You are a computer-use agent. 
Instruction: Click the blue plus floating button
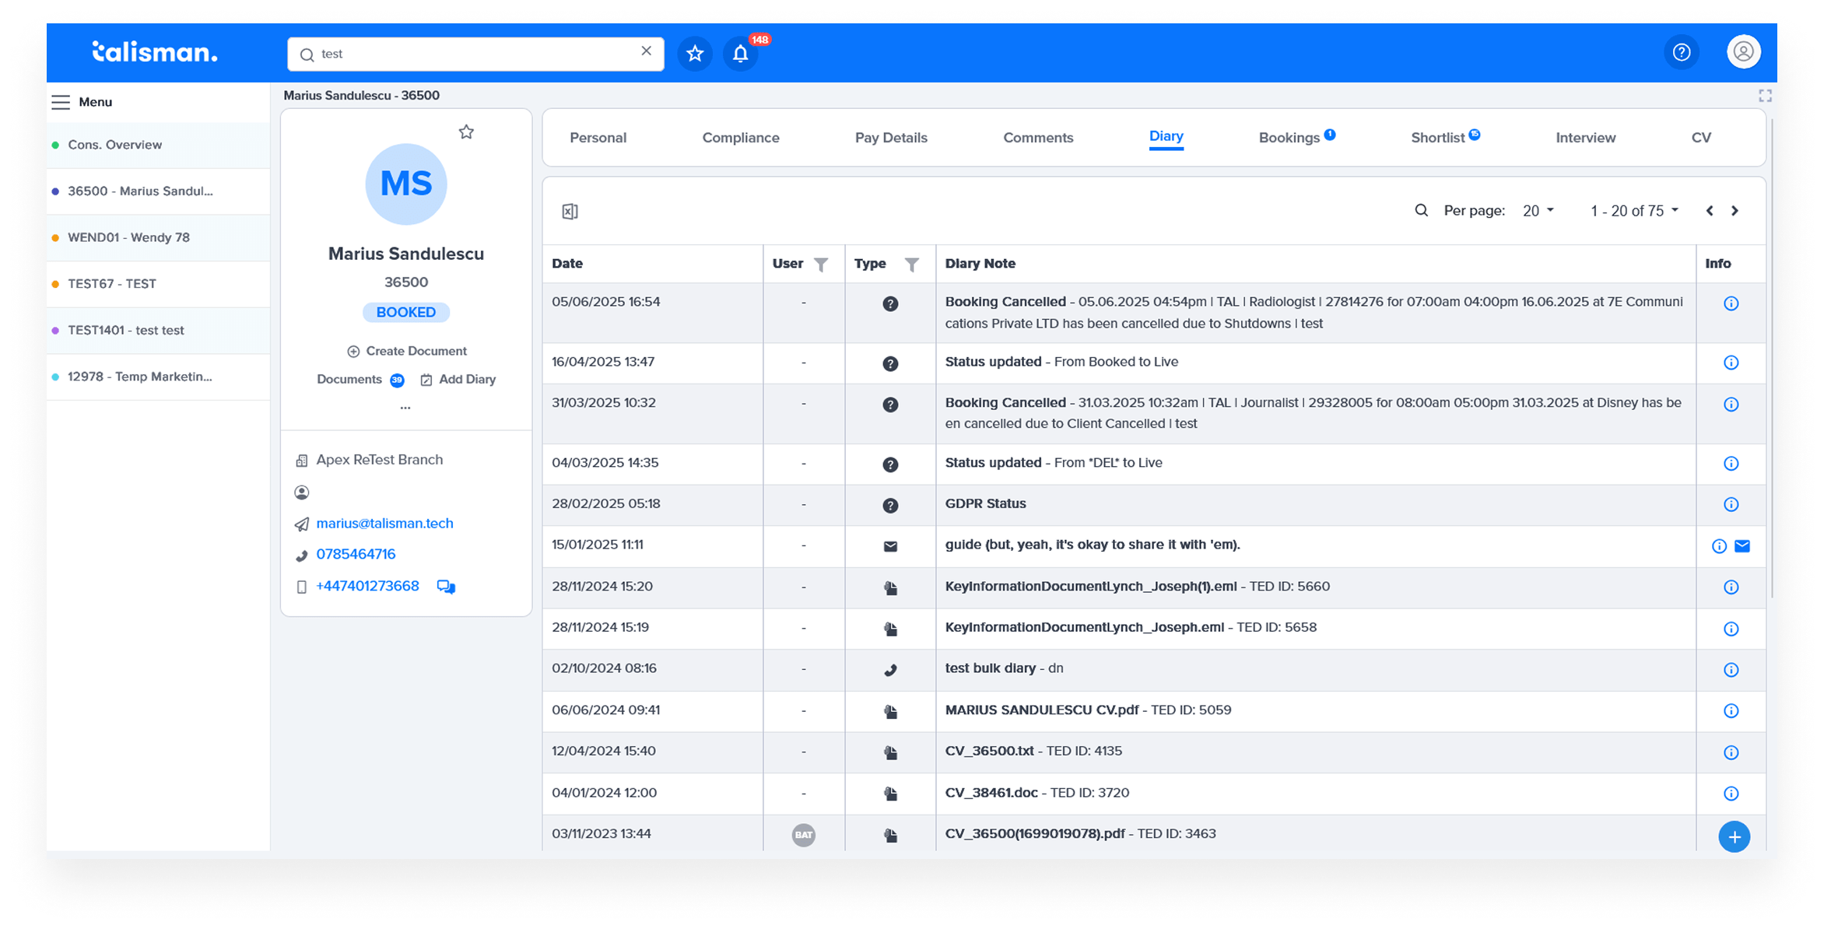(x=1734, y=836)
